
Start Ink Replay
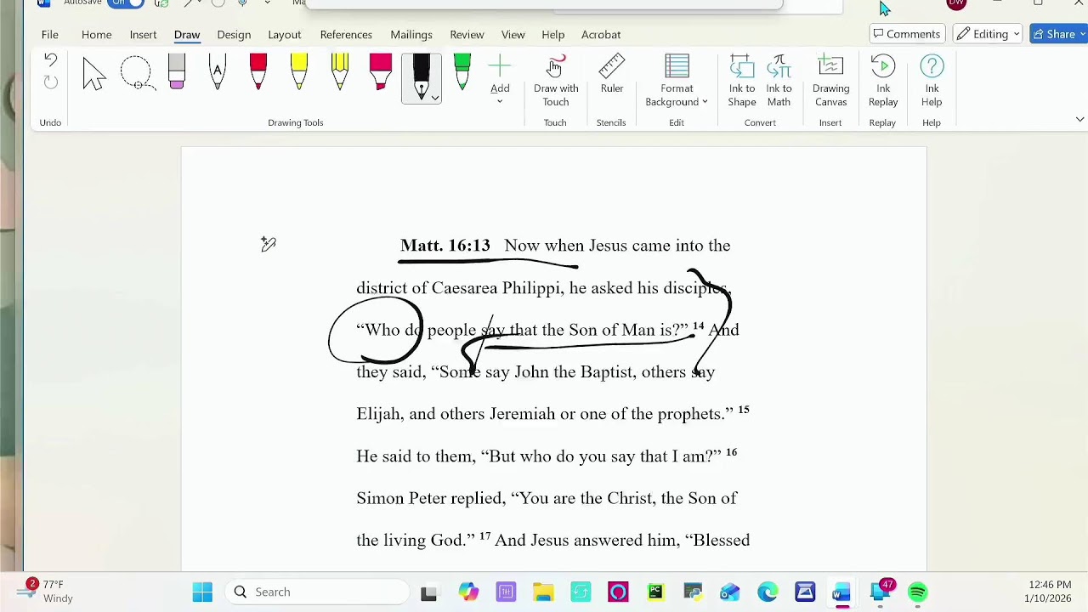tap(883, 81)
